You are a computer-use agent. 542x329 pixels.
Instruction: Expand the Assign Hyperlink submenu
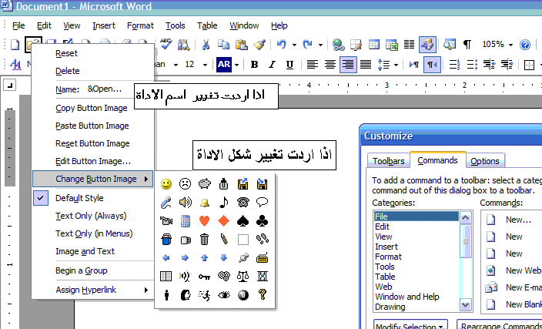(x=92, y=290)
